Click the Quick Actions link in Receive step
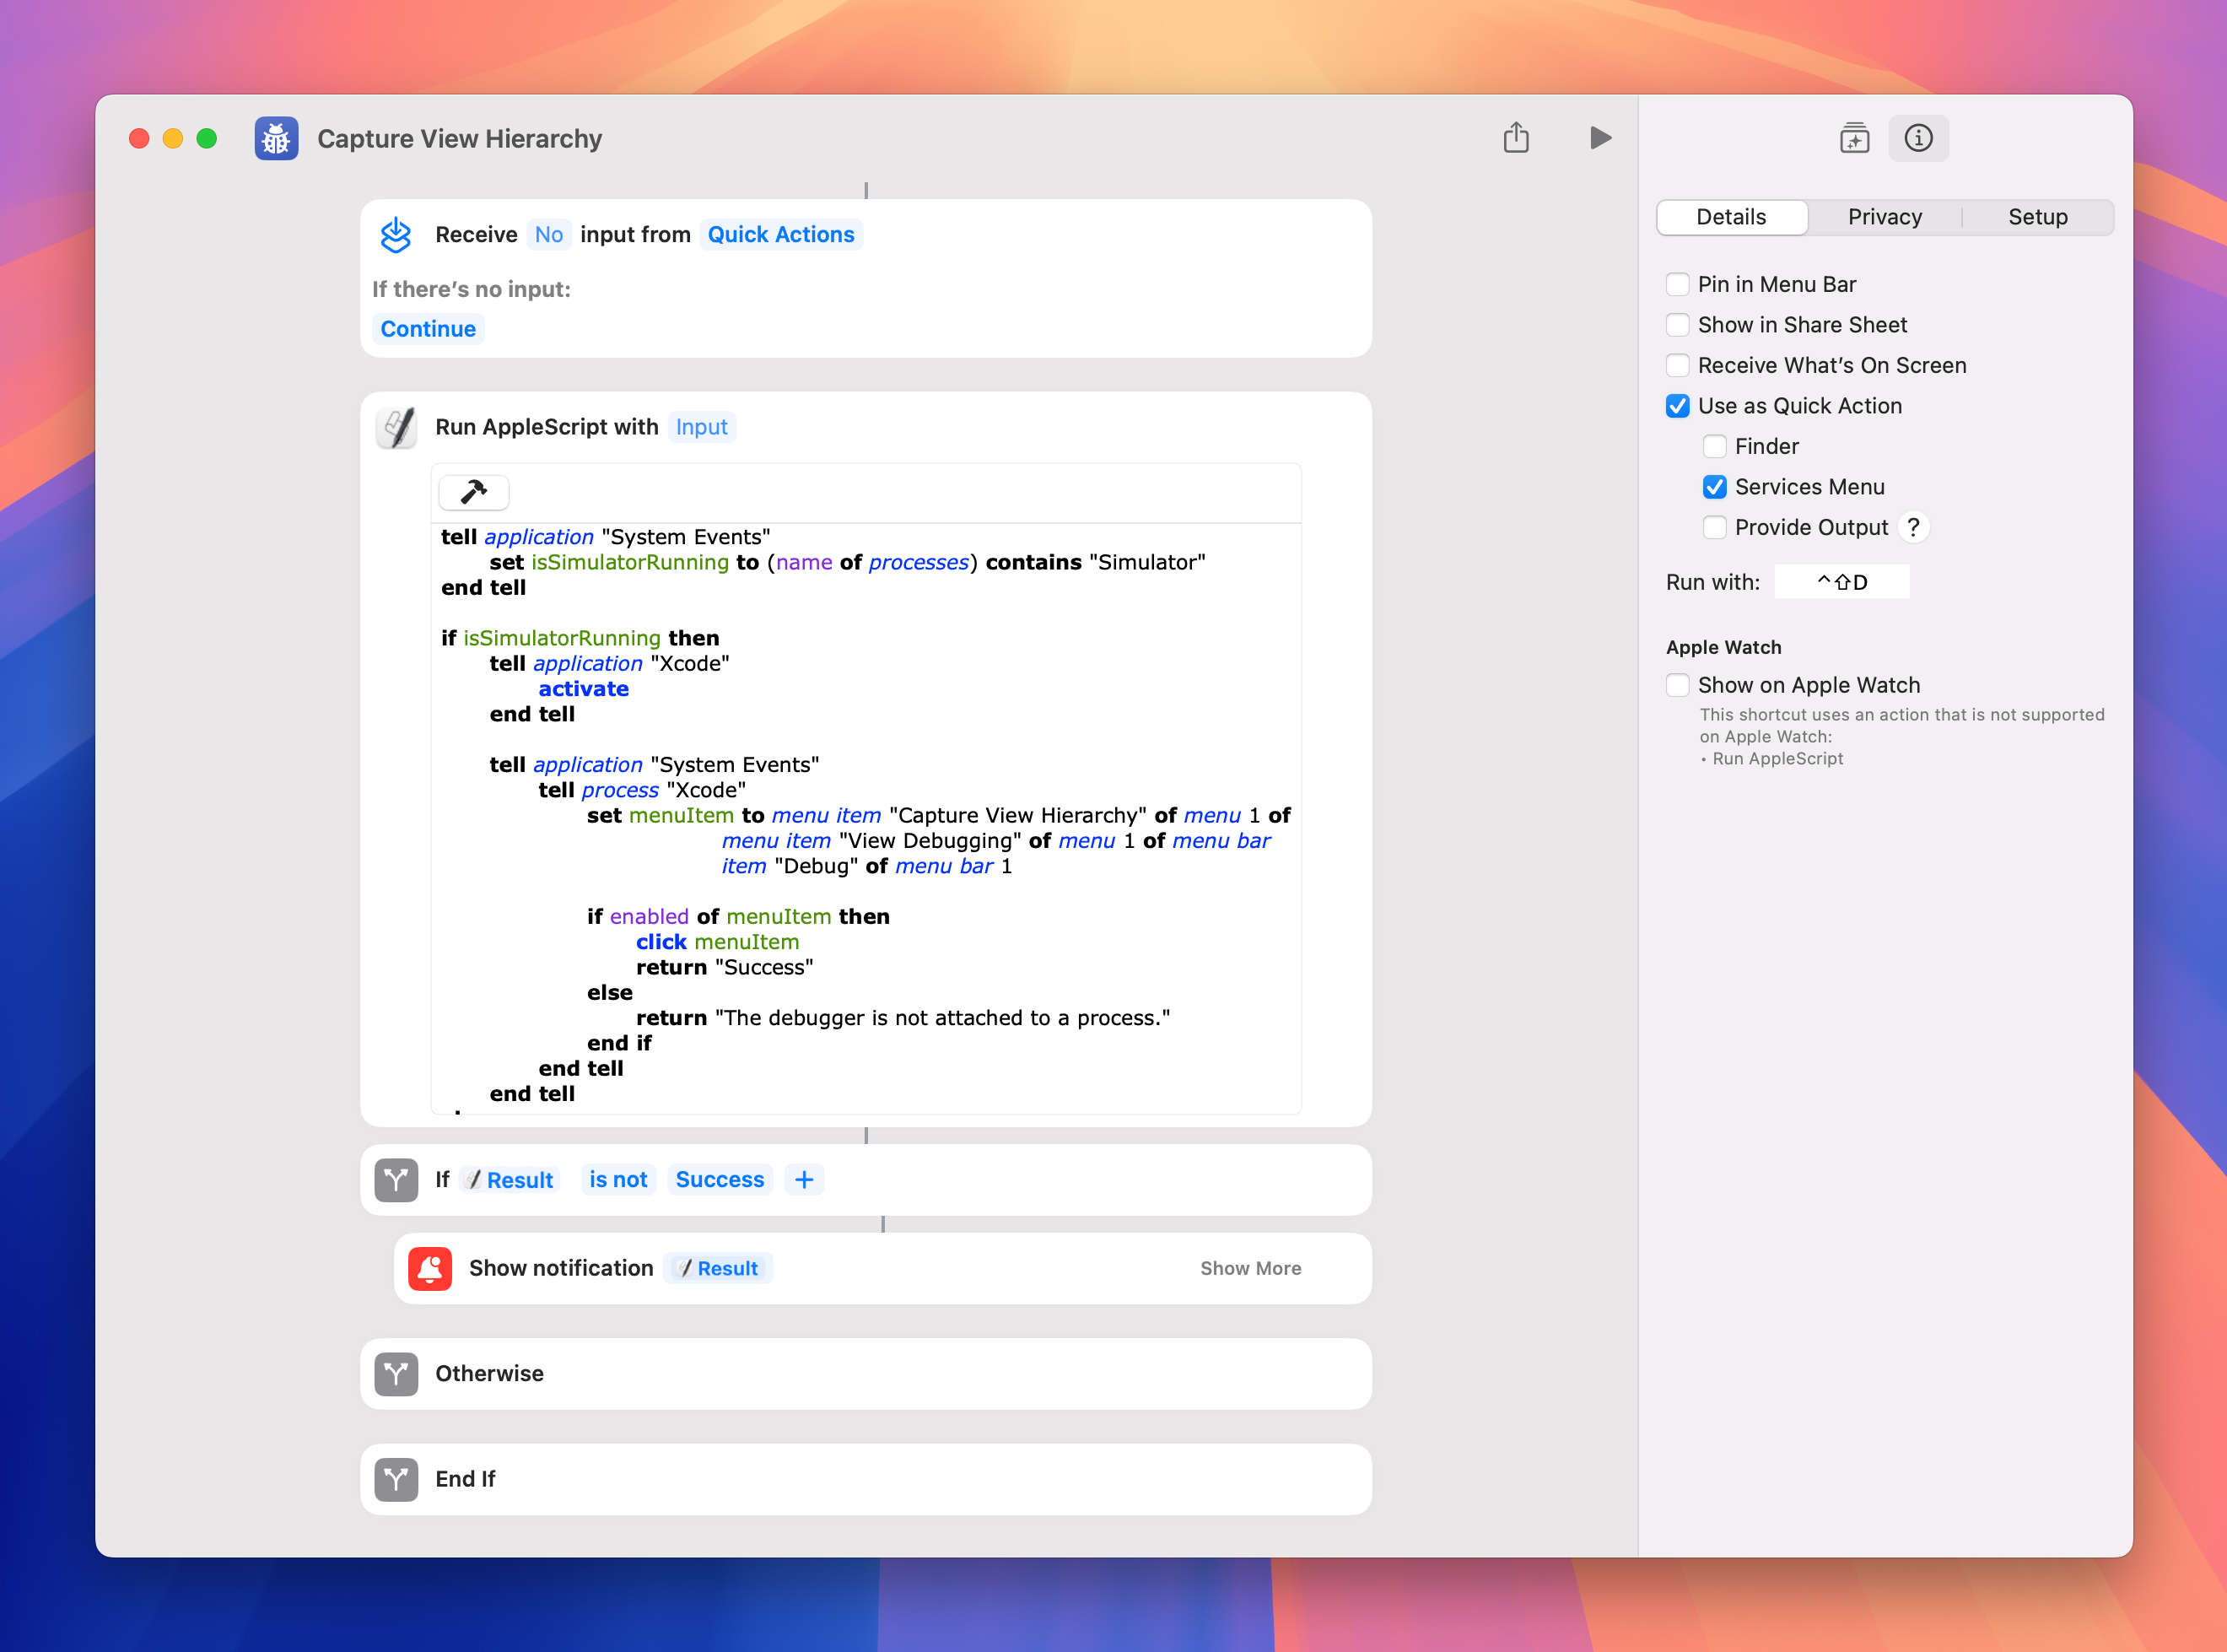 [x=780, y=235]
